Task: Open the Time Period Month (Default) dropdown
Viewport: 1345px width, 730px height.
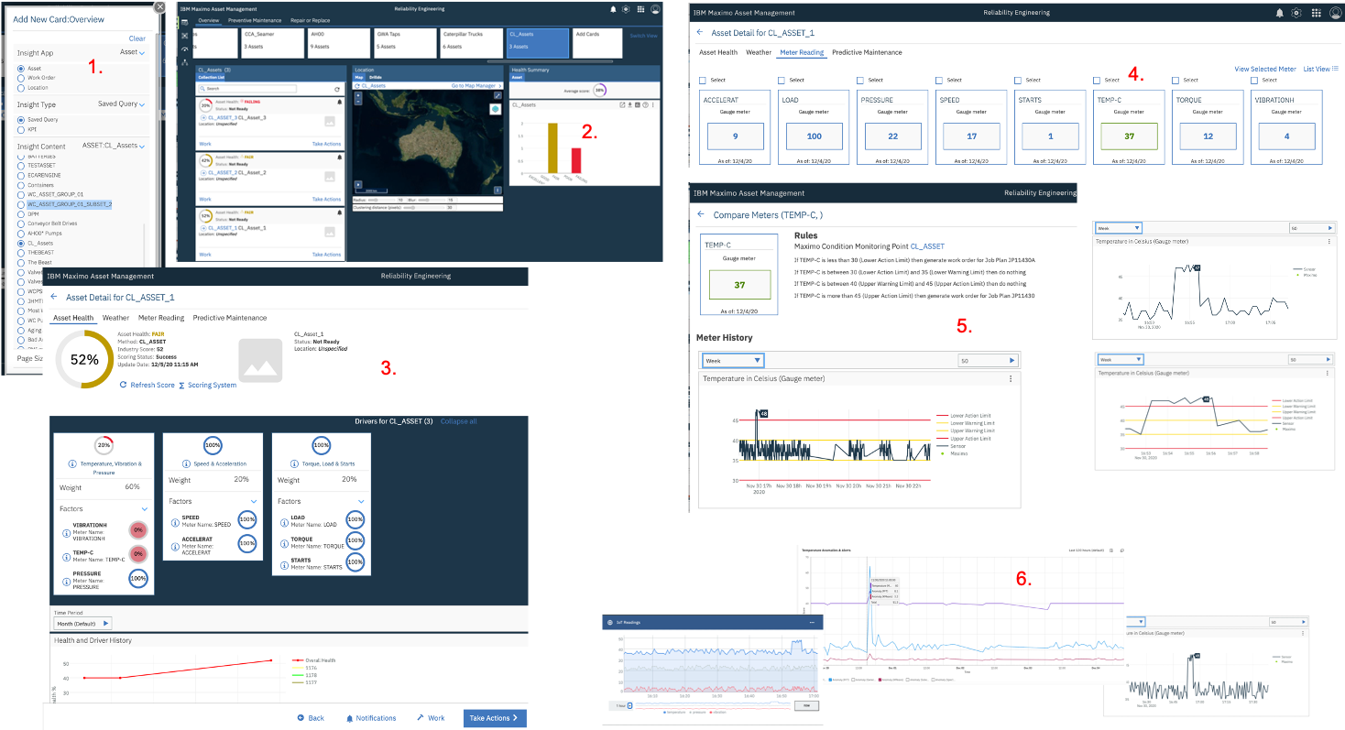Action: click(82, 623)
